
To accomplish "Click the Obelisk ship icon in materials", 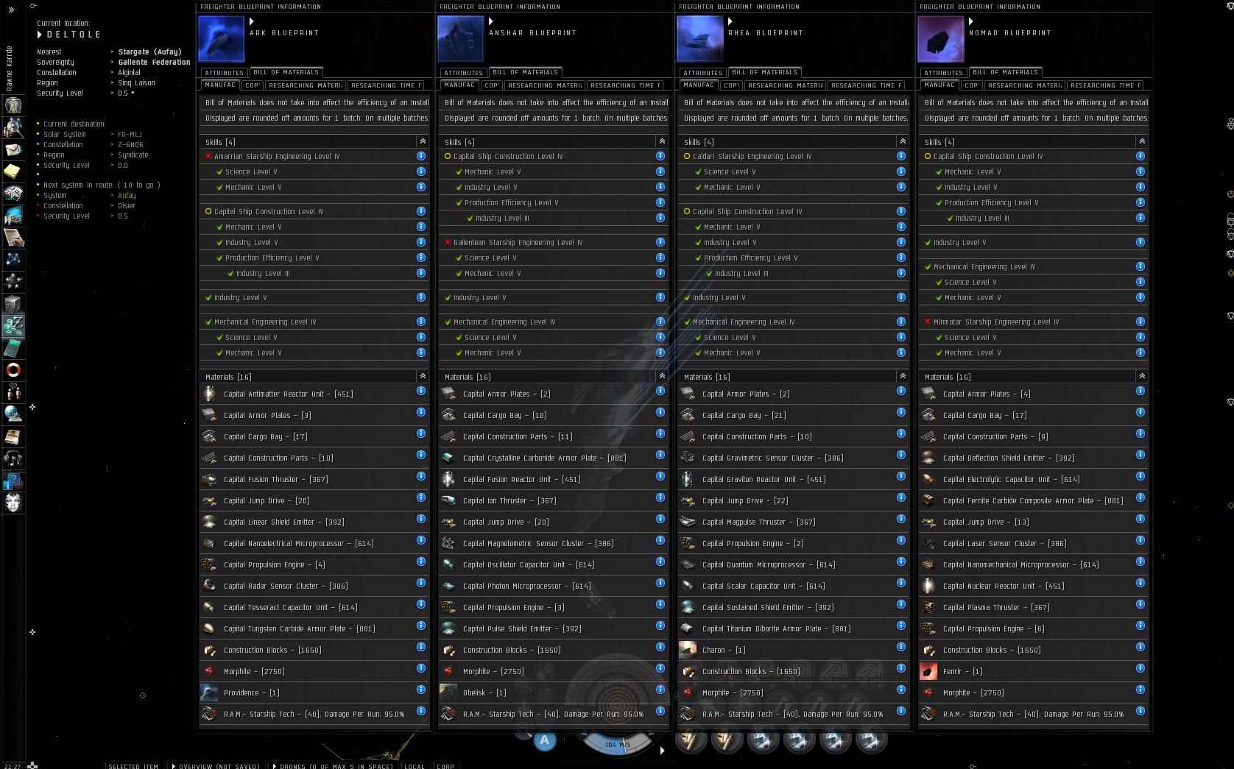I will pos(448,692).
